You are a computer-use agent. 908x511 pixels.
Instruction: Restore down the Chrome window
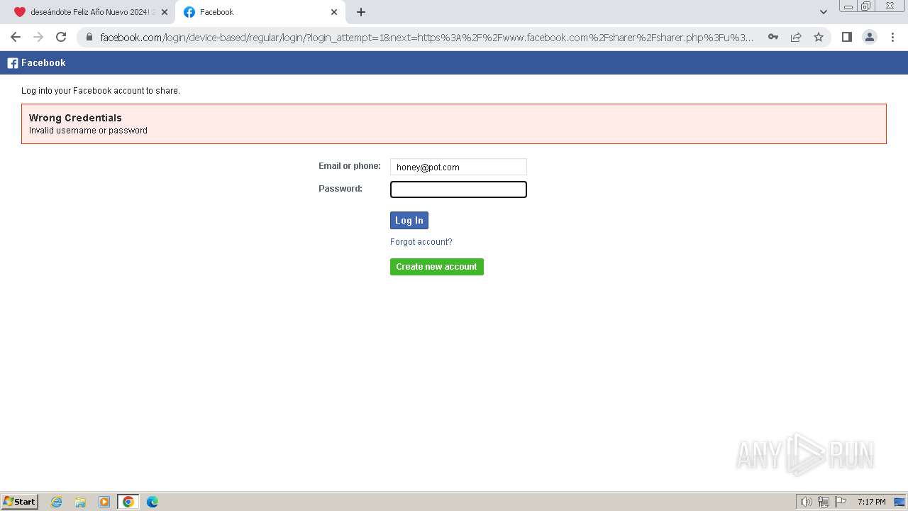click(x=866, y=6)
